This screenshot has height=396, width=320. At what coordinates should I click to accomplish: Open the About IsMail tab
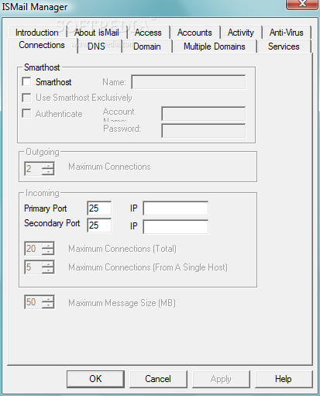(97, 33)
